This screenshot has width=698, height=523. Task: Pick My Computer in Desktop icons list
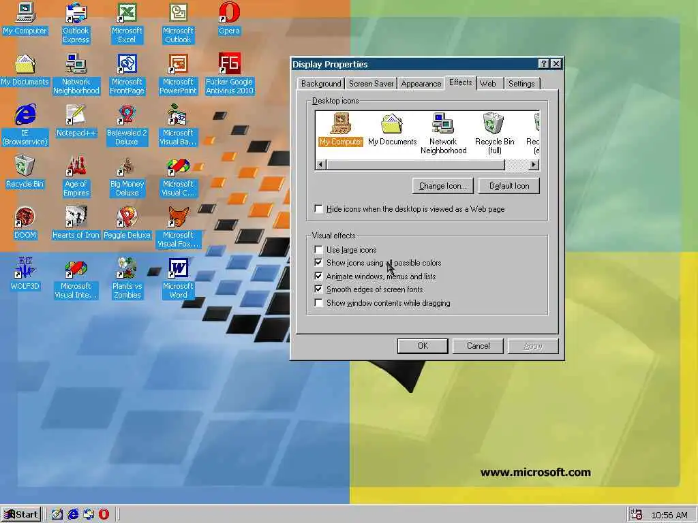[x=341, y=129]
